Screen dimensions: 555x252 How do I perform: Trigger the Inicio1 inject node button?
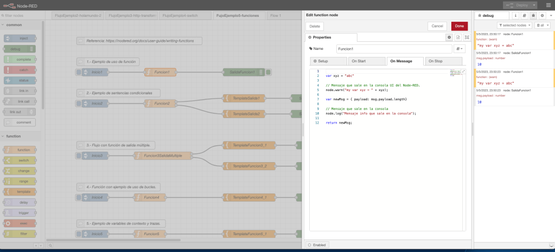[78, 72]
